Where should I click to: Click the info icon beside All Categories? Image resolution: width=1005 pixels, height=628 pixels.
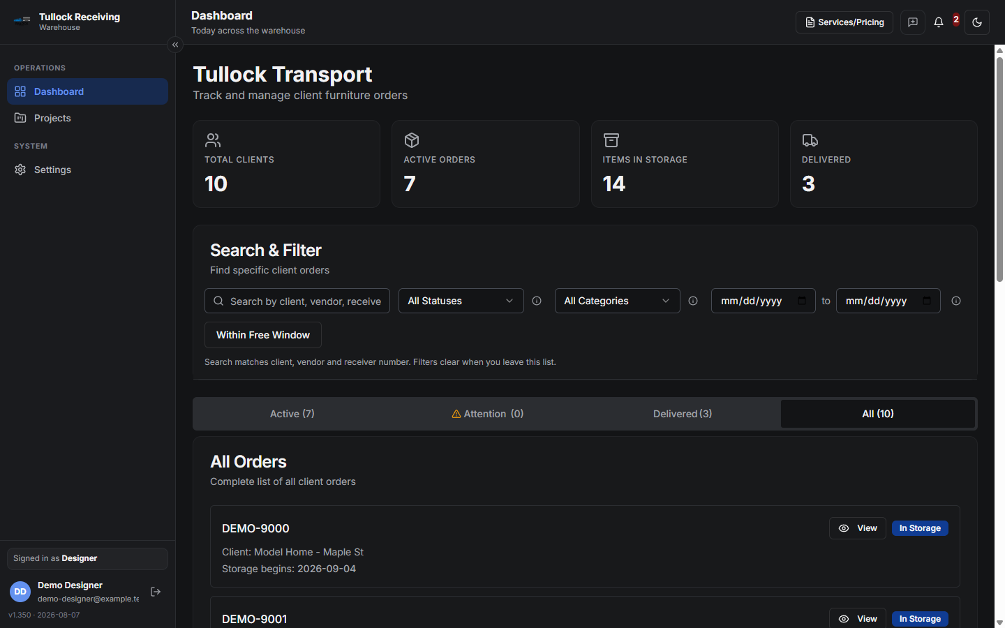point(693,301)
